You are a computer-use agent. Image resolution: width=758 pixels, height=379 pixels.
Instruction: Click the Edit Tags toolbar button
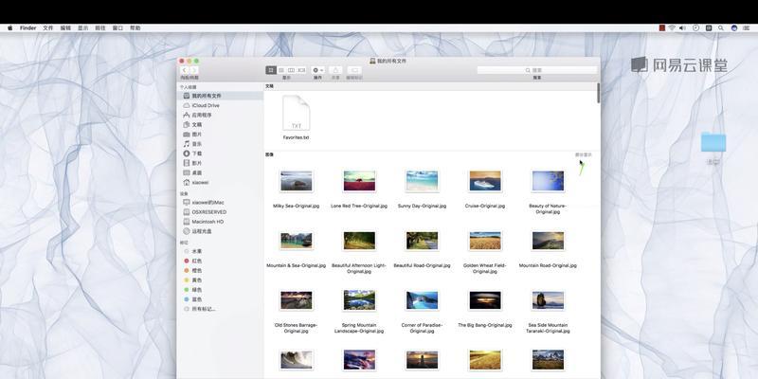(353, 70)
